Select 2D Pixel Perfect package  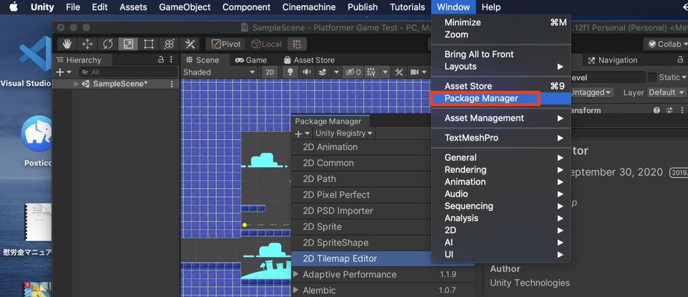(361, 195)
